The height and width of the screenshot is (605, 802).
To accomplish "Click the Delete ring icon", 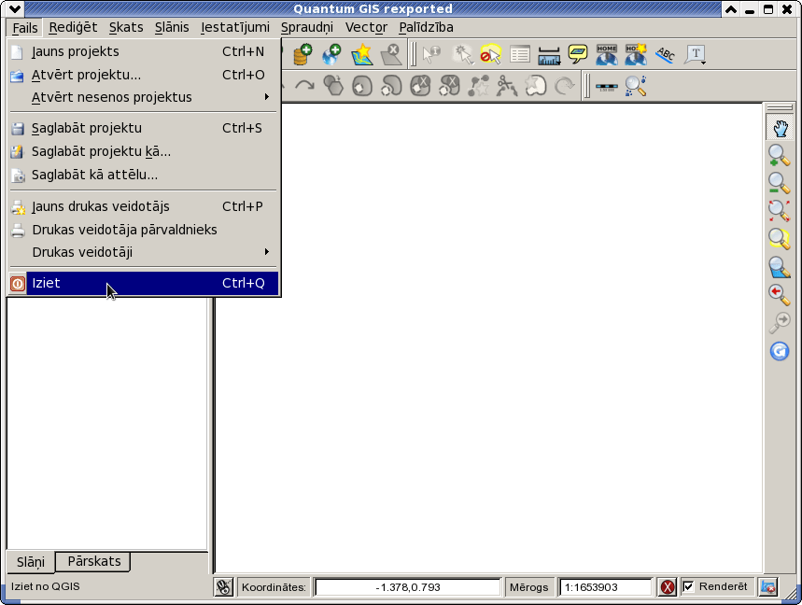I will (x=420, y=85).
